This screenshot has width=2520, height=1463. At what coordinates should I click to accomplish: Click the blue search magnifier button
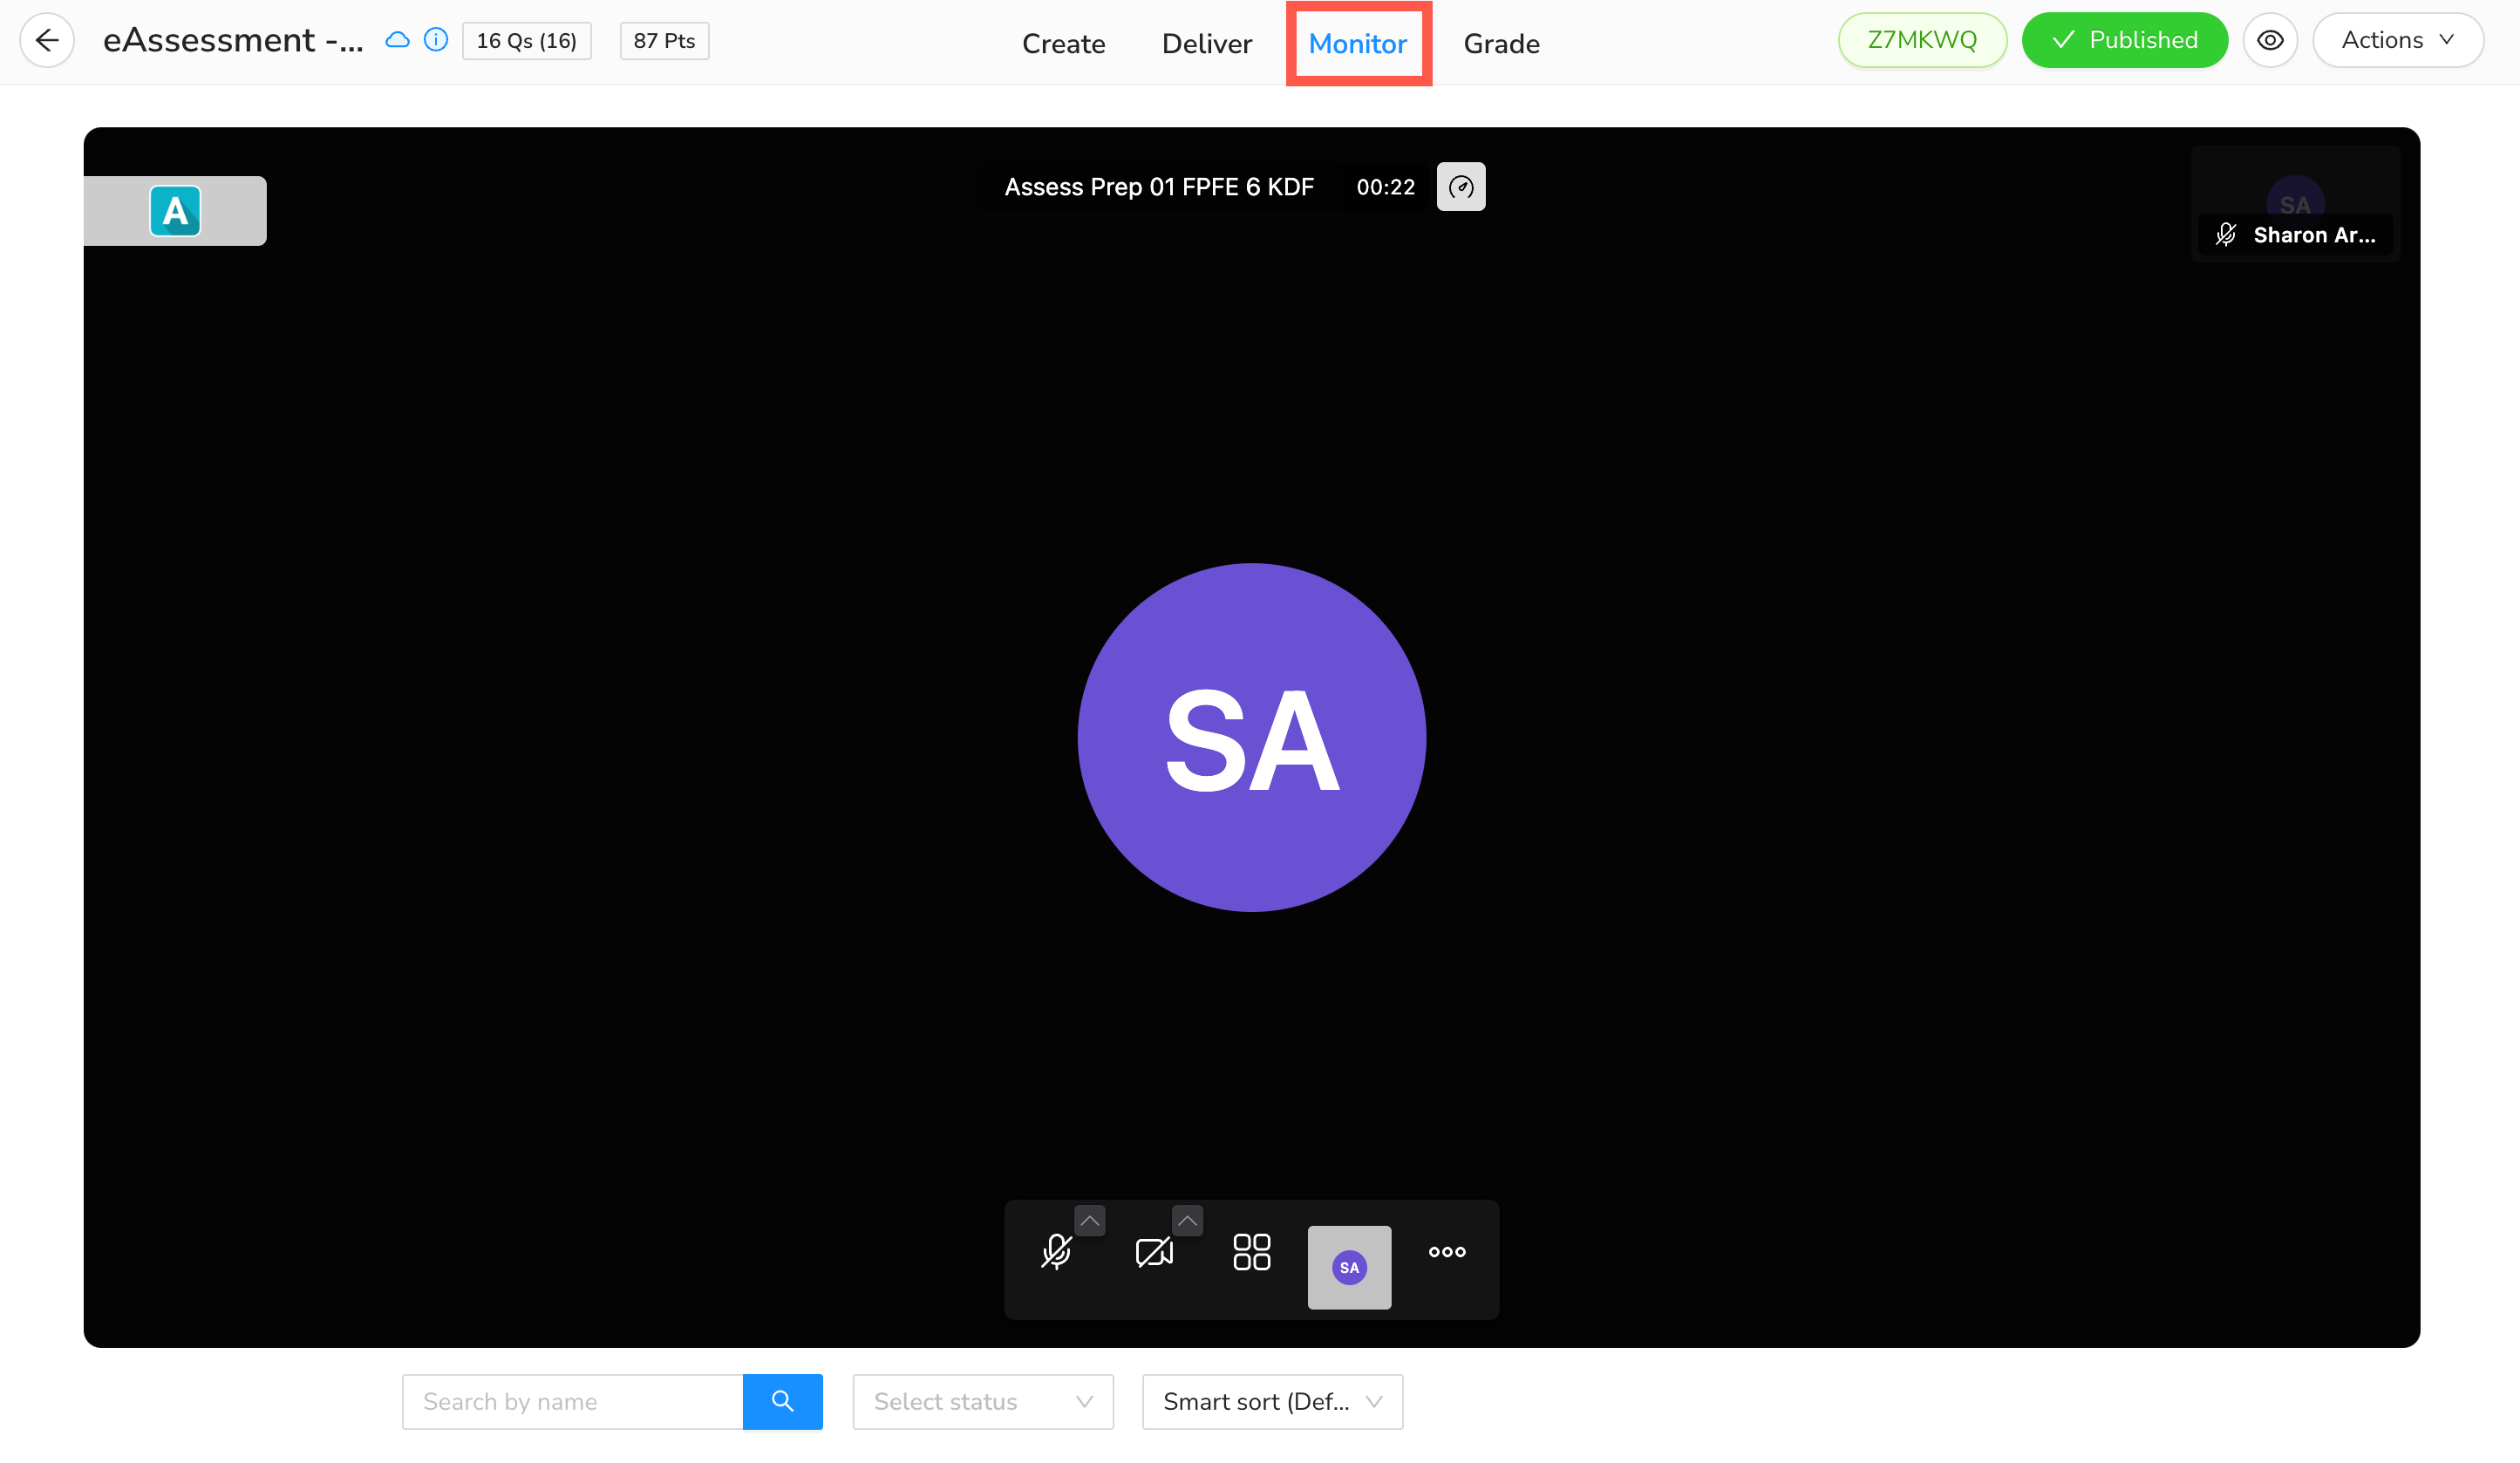[x=782, y=1401]
